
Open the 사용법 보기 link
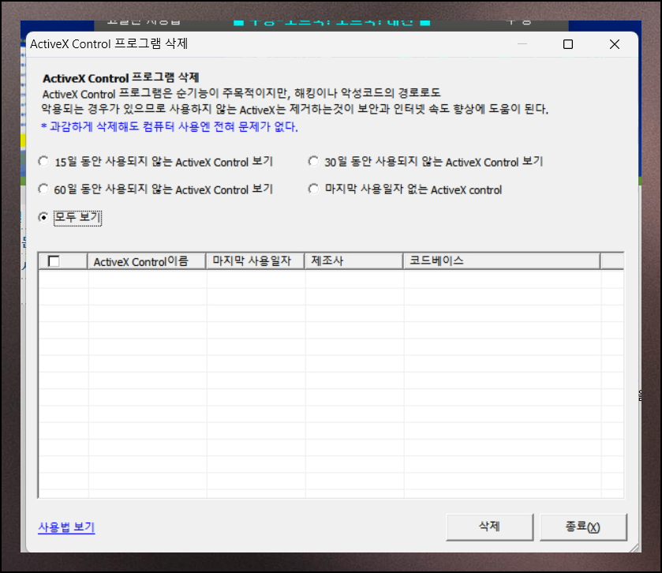coord(66,527)
